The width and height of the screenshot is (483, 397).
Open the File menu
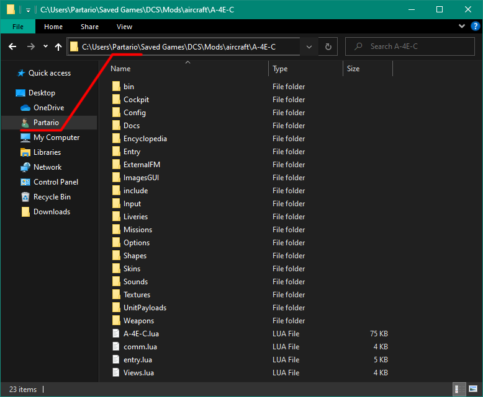point(18,27)
